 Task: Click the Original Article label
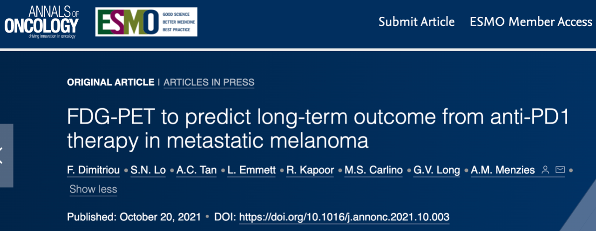click(110, 82)
